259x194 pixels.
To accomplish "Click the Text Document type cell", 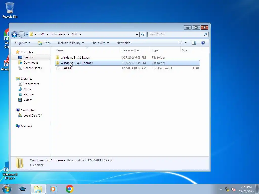I will tap(162, 68).
